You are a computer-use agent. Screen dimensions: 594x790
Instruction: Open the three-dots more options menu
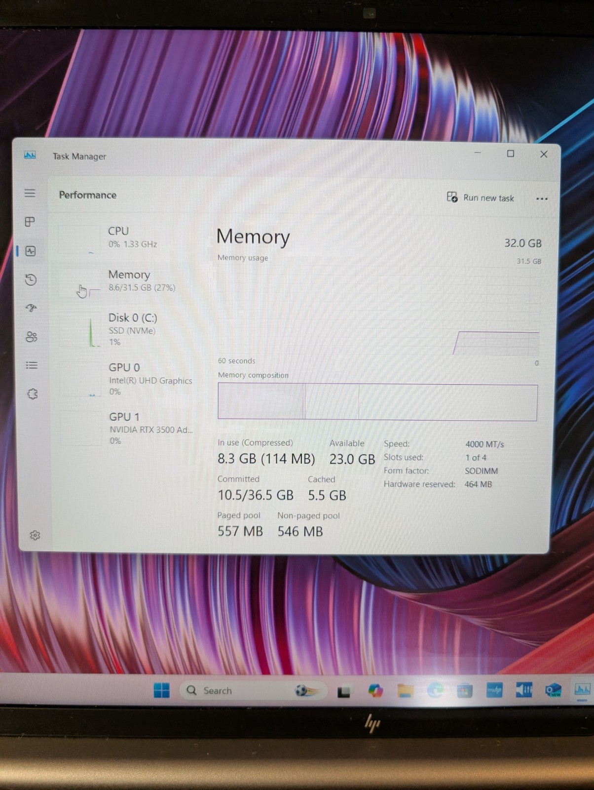click(542, 198)
